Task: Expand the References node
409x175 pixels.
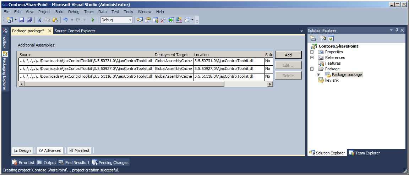Action: click(312, 58)
